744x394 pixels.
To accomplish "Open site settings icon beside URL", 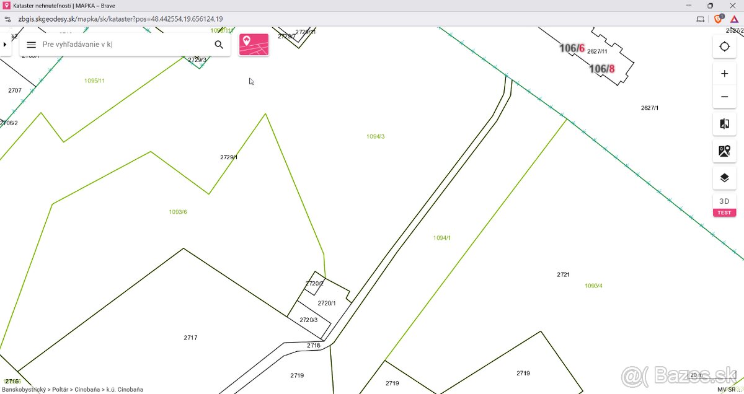I will click(x=7, y=19).
